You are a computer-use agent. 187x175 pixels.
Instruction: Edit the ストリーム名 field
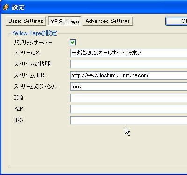click(x=129, y=53)
